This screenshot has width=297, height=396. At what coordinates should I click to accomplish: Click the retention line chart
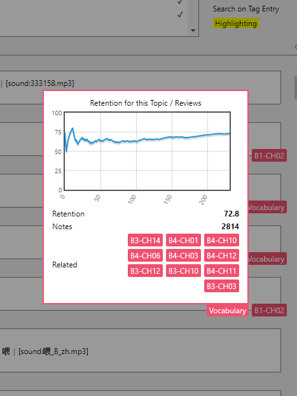pyautogui.click(x=148, y=151)
